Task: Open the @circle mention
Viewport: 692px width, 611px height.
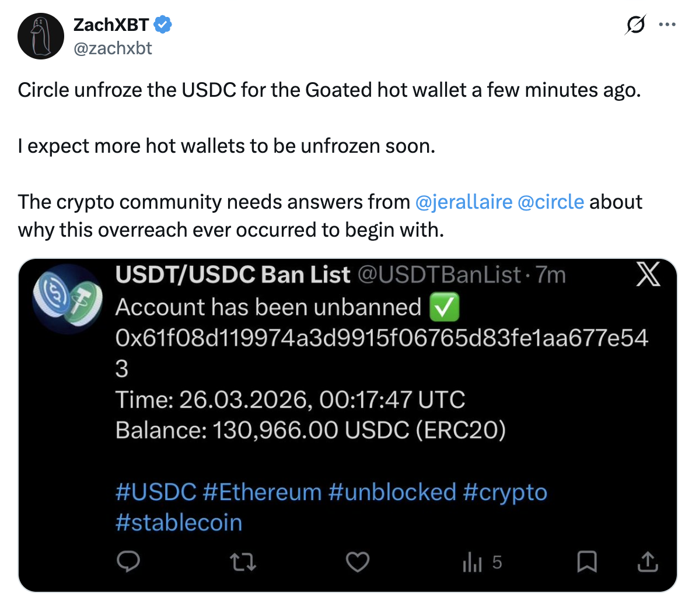Action: pyautogui.click(x=552, y=201)
